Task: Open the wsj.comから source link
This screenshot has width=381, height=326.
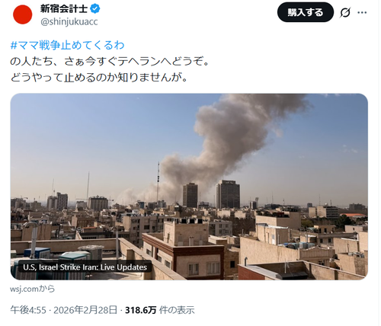Action: [32, 289]
